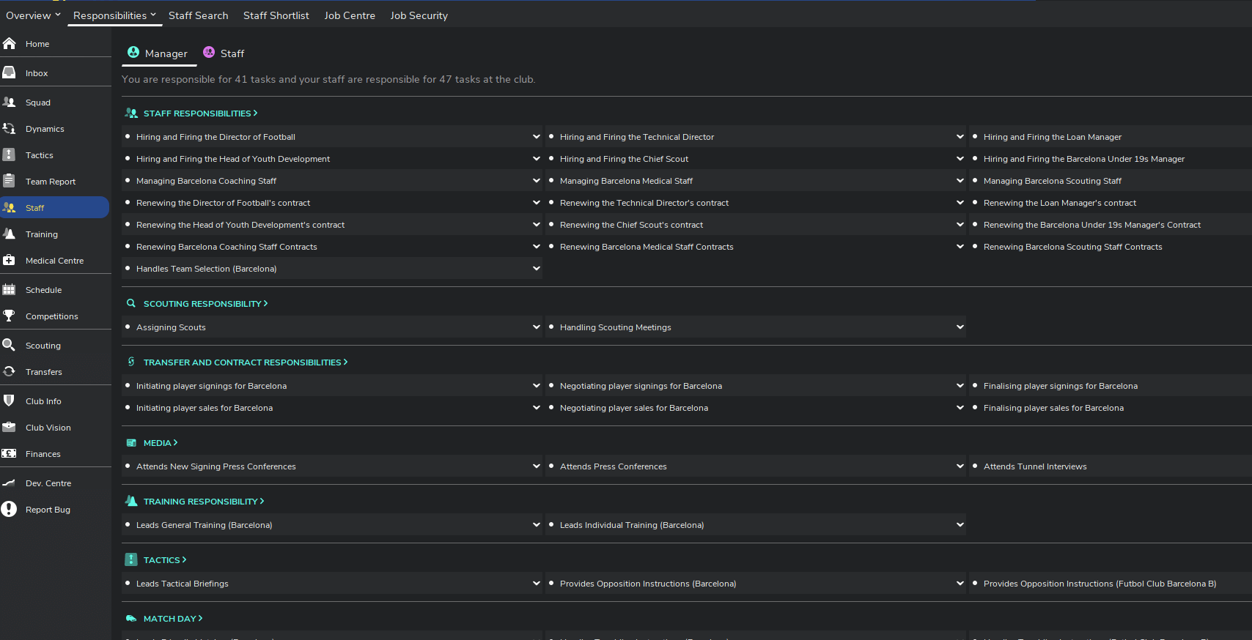Open the Club Vision briefcase icon
Viewport: 1252px width, 640px height.
(x=9, y=428)
